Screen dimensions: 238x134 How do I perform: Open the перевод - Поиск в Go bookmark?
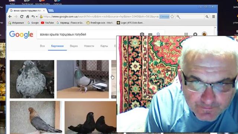click(70, 23)
